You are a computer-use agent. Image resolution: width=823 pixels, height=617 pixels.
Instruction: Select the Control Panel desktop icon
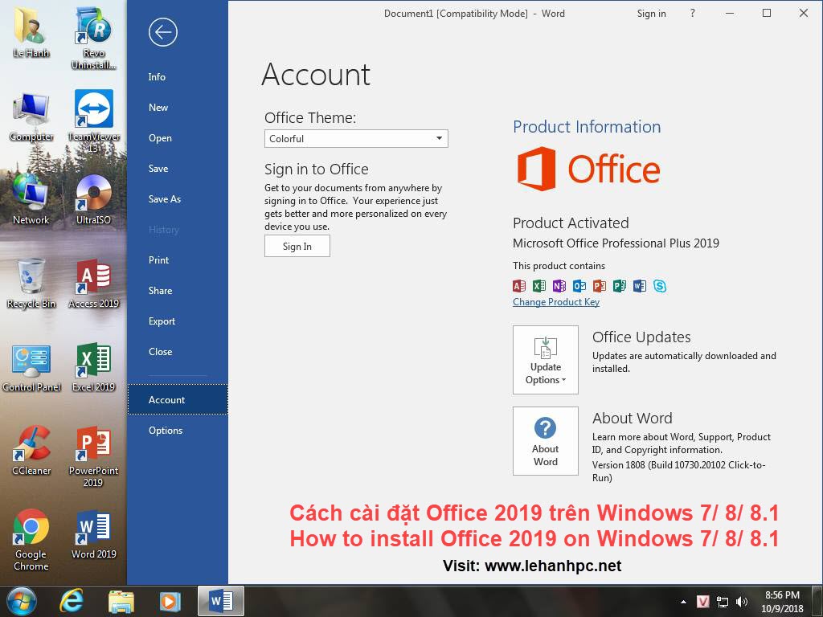[x=31, y=367]
